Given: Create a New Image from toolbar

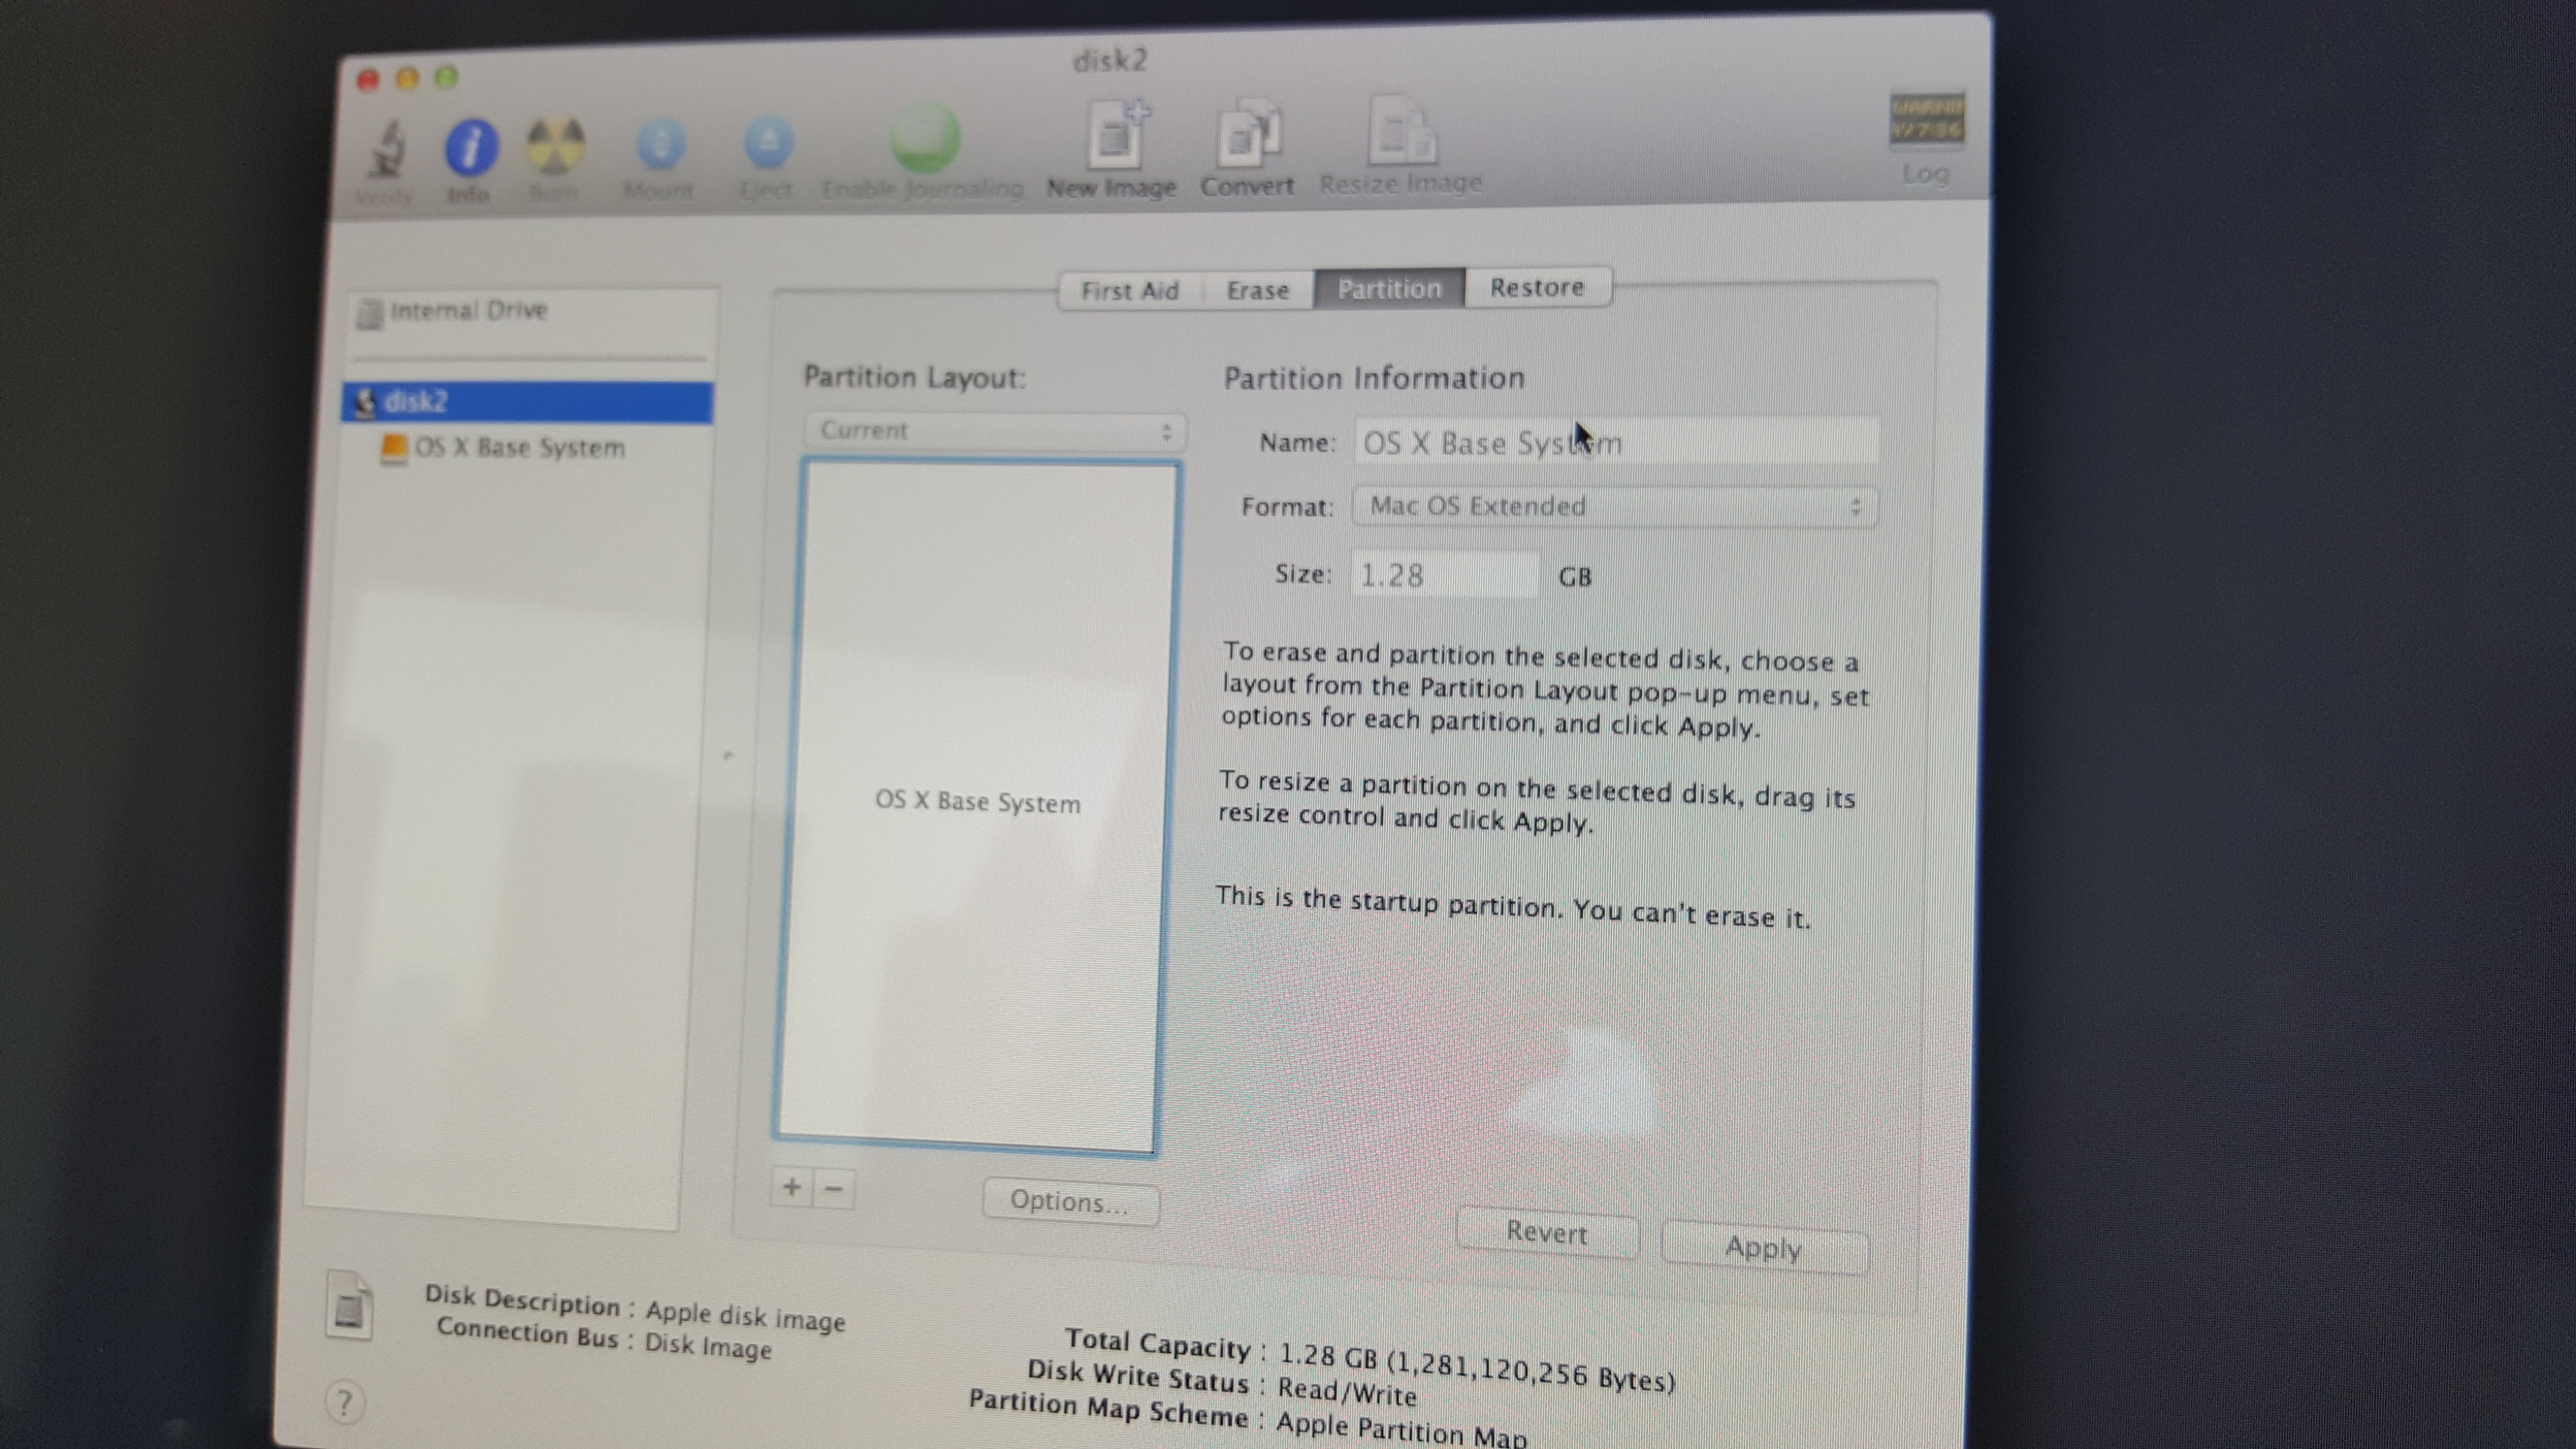Looking at the screenshot, I should point(1116,134).
